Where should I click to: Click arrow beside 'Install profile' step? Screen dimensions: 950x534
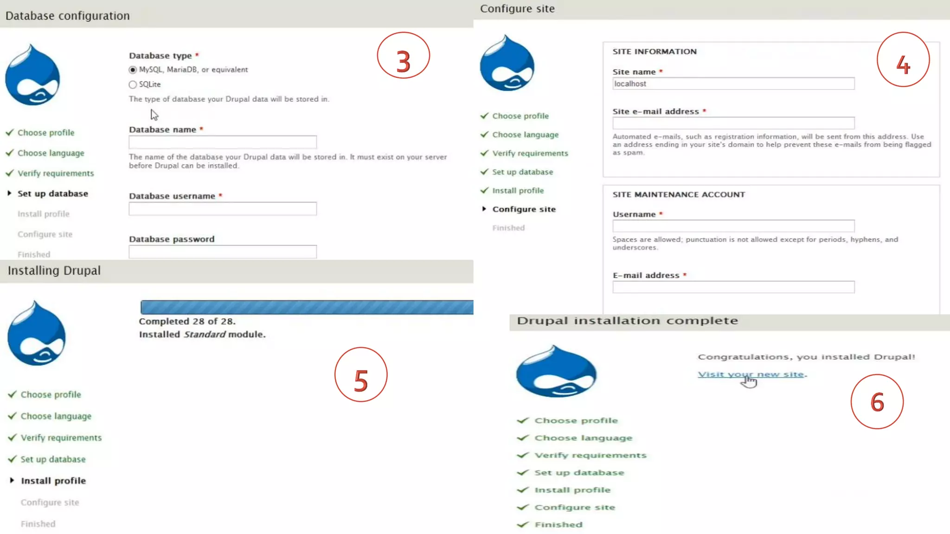point(12,480)
